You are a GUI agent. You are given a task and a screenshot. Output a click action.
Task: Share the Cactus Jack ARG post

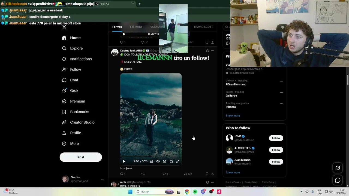(x=212, y=174)
